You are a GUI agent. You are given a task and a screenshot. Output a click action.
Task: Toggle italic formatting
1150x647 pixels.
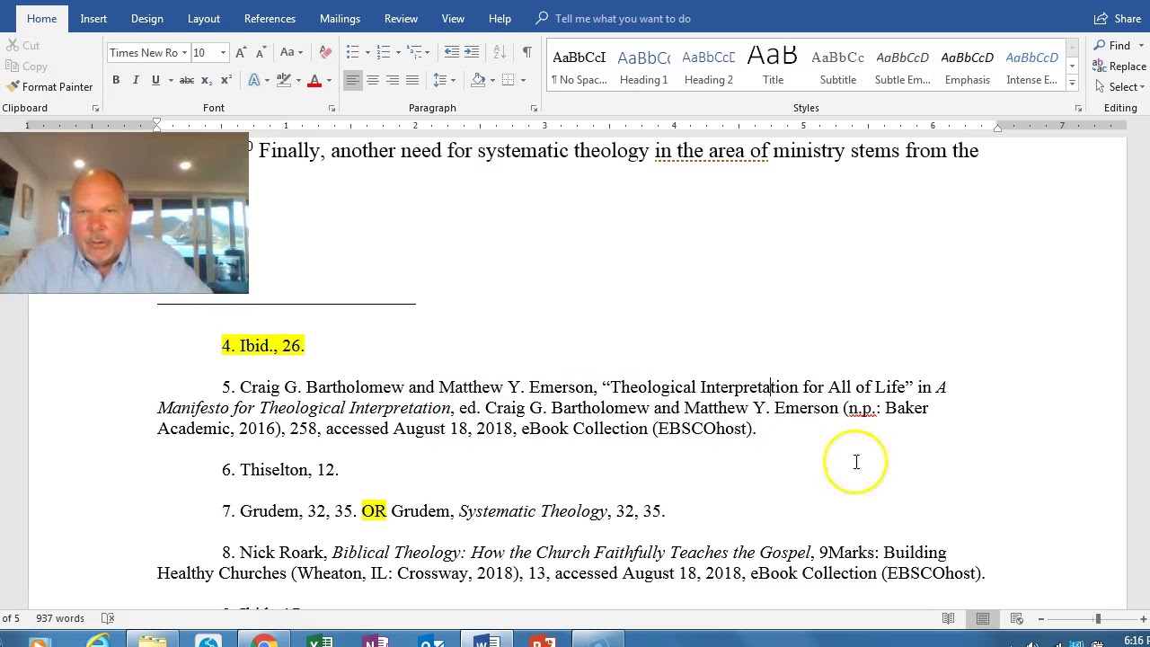136,81
